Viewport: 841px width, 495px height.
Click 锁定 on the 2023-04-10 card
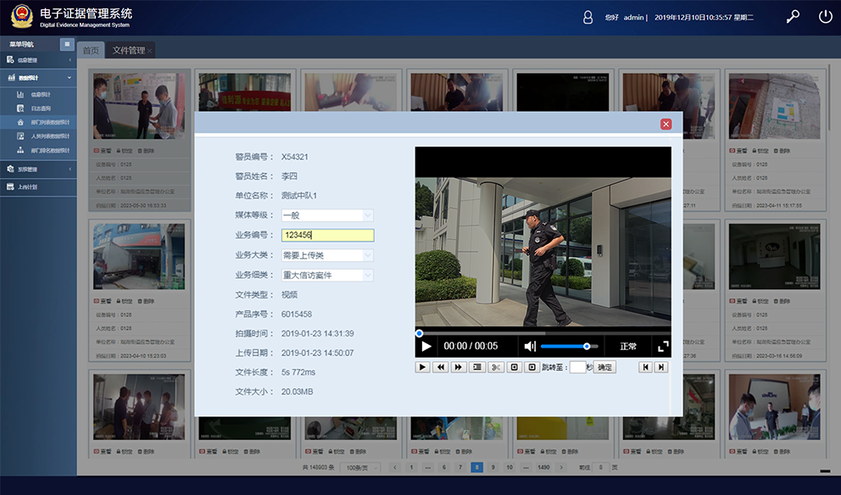pos(125,301)
